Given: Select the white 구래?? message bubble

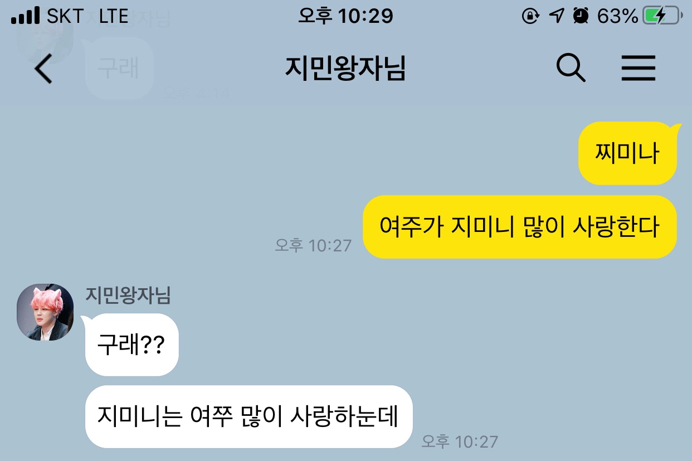Looking at the screenshot, I should coord(131,345).
